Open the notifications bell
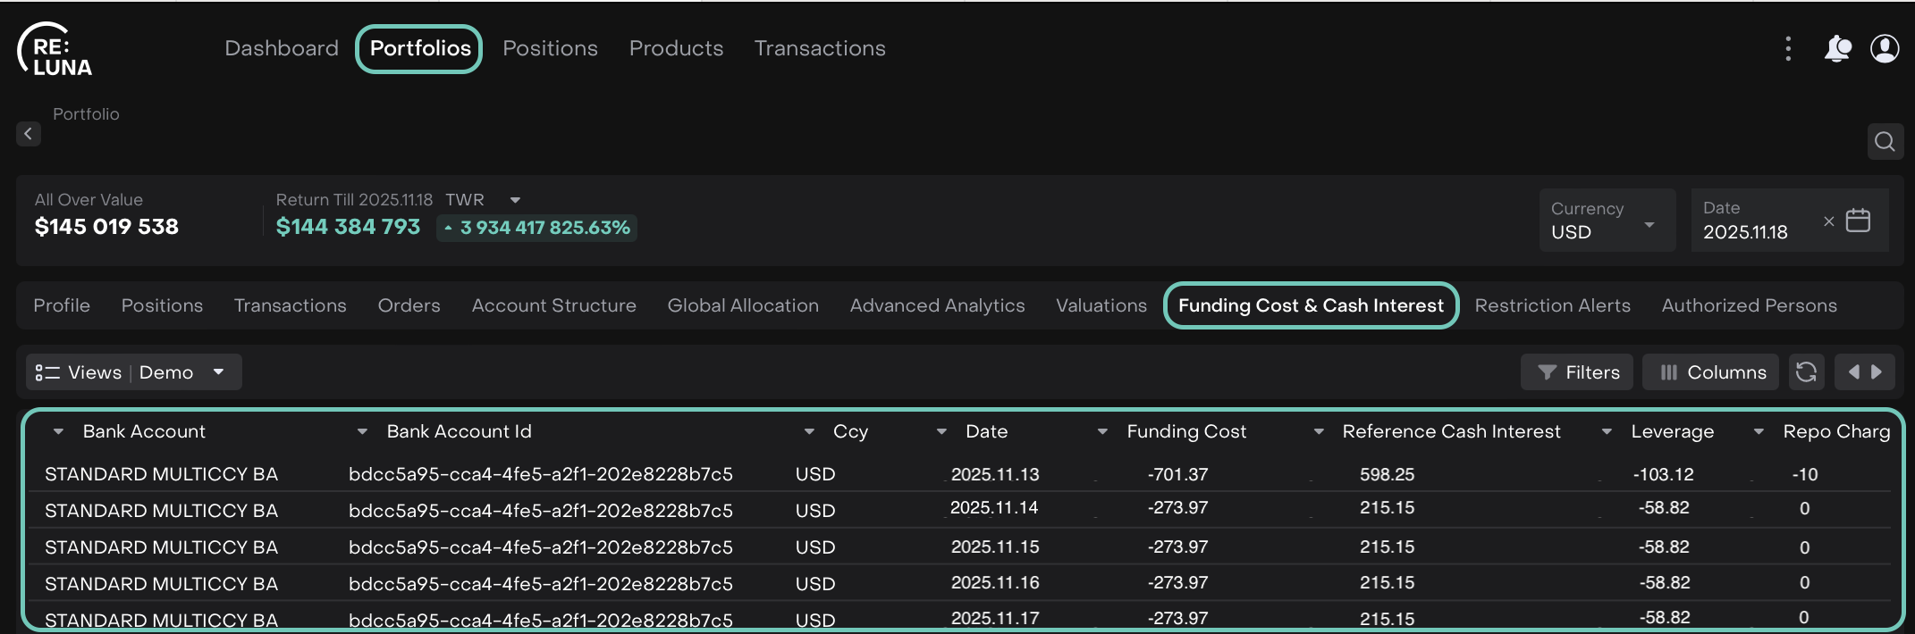Image resolution: width=1915 pixels, height=634 pixels. 1837,48
